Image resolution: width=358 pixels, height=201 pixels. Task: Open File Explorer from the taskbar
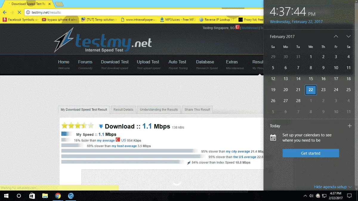(x=45, y=196)
